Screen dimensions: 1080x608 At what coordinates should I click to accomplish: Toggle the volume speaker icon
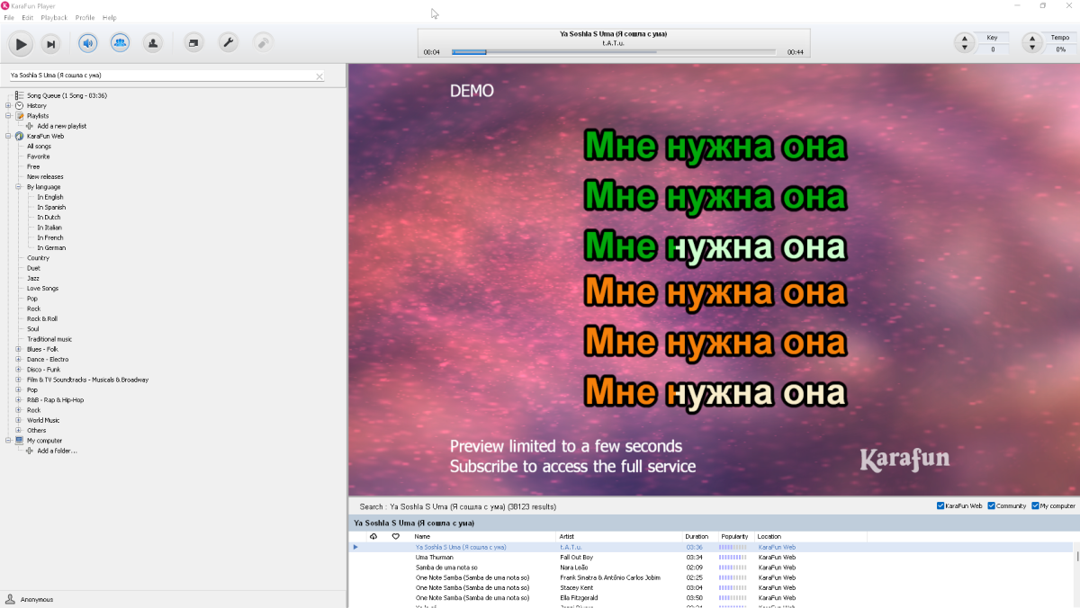[87, 42]
